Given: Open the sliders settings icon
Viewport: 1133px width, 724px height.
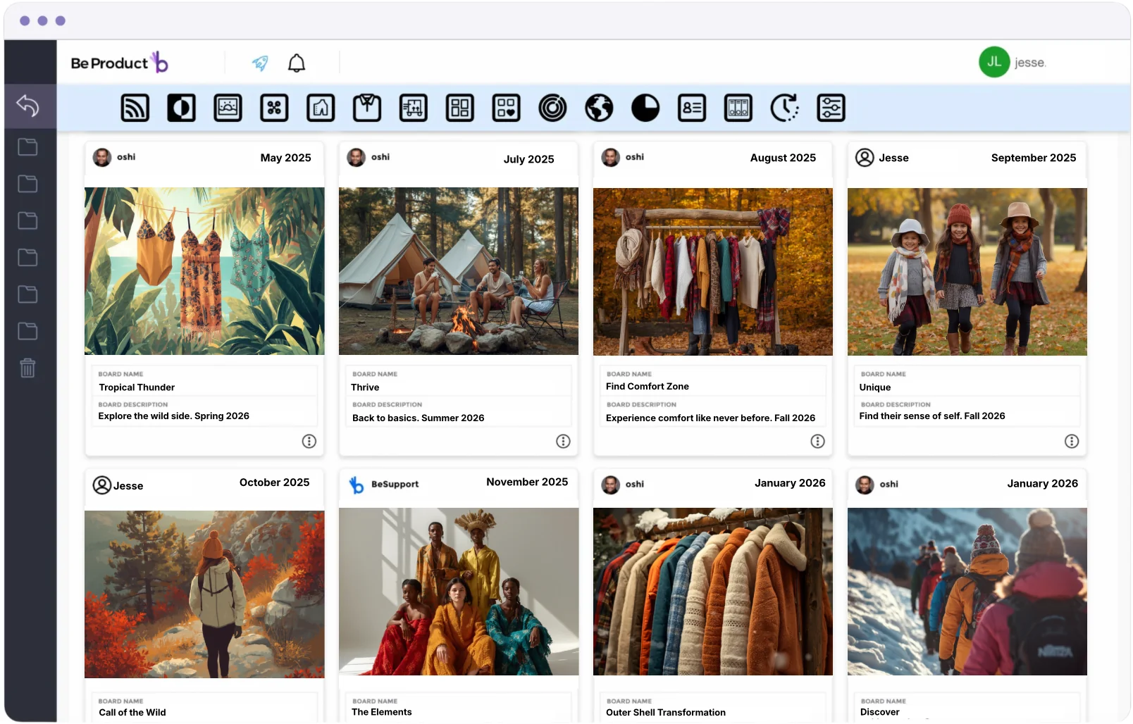Looking at the screenshot, I should (x=831, y=108).
